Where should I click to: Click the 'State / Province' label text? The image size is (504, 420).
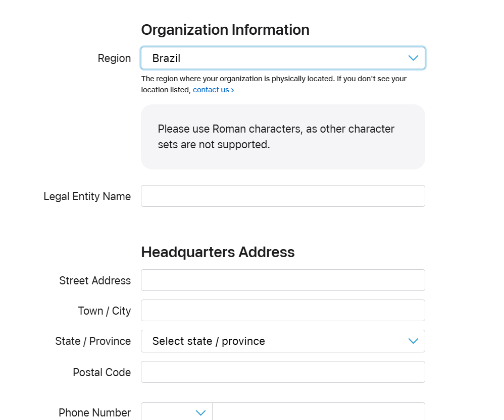pos(93,341)
